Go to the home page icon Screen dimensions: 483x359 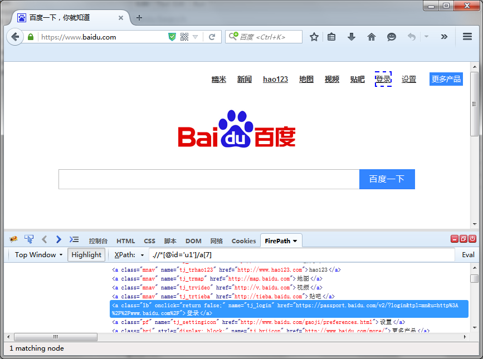click(372, 37)
